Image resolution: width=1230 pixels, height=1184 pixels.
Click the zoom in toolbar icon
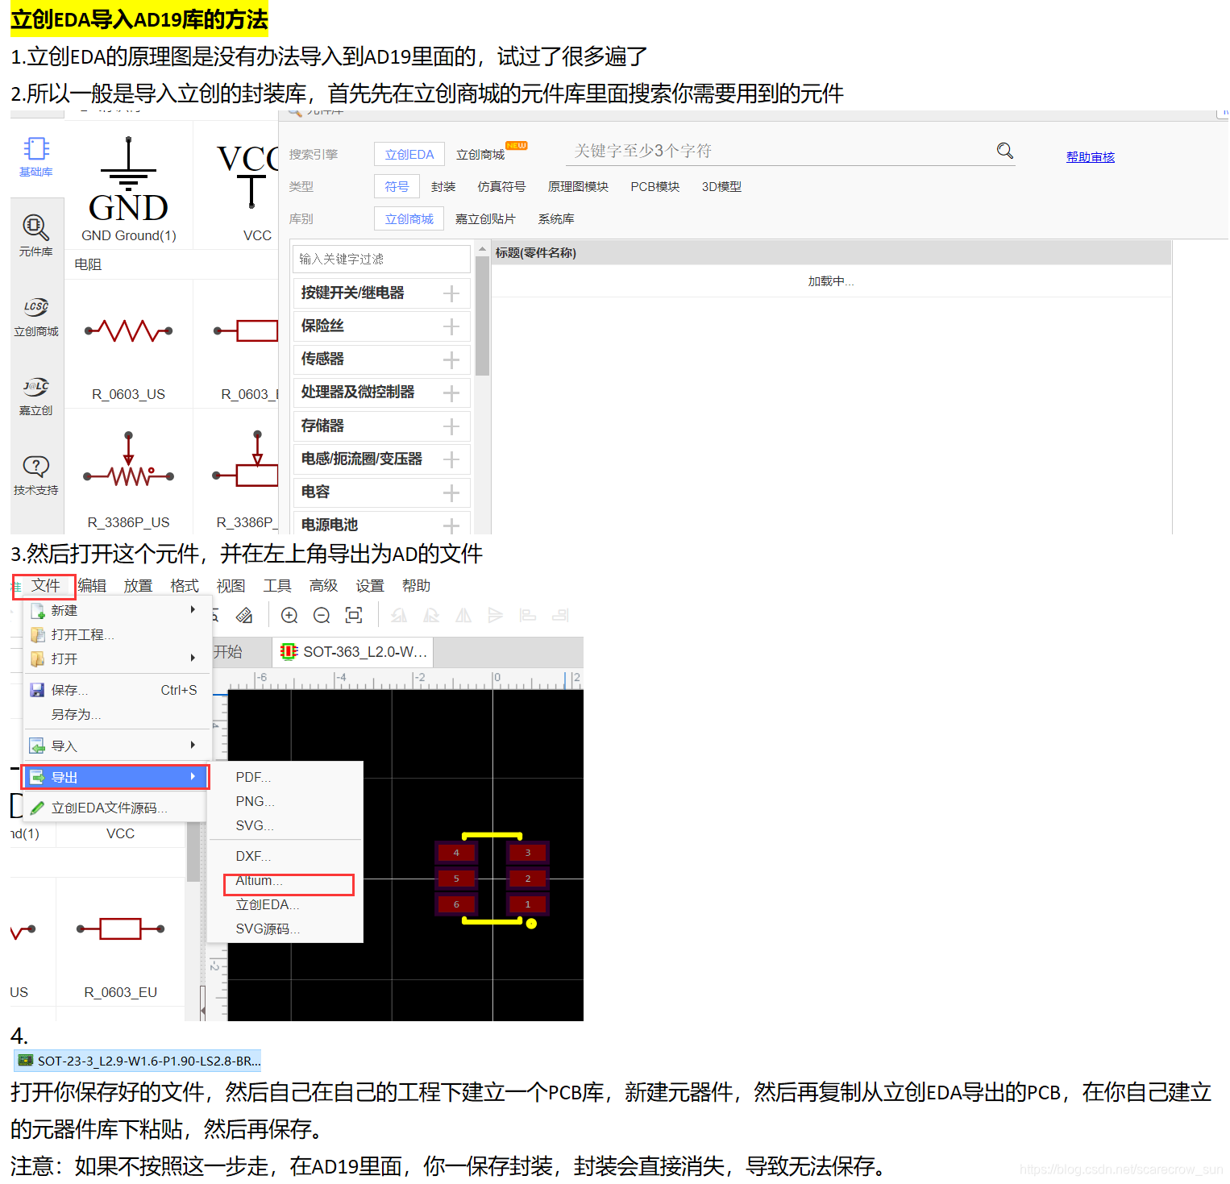(289, 616)
